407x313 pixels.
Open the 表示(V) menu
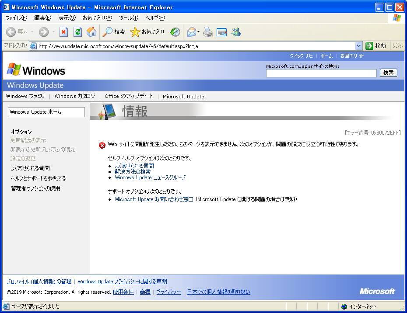coord(67,18)
